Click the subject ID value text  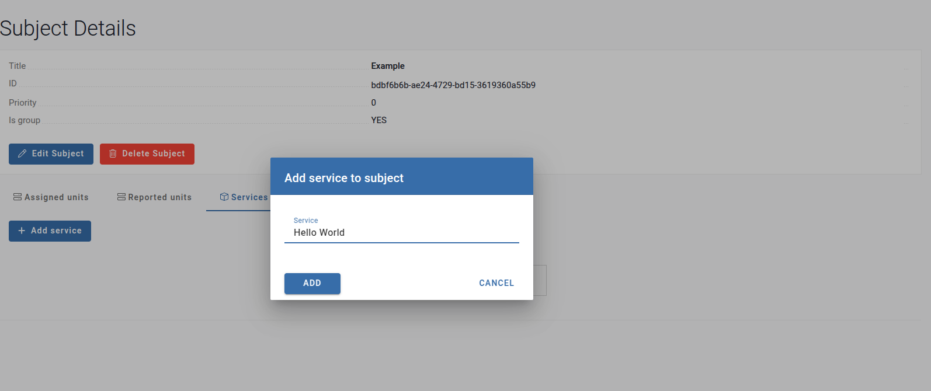pyautogui.click(x=453, y=85)
